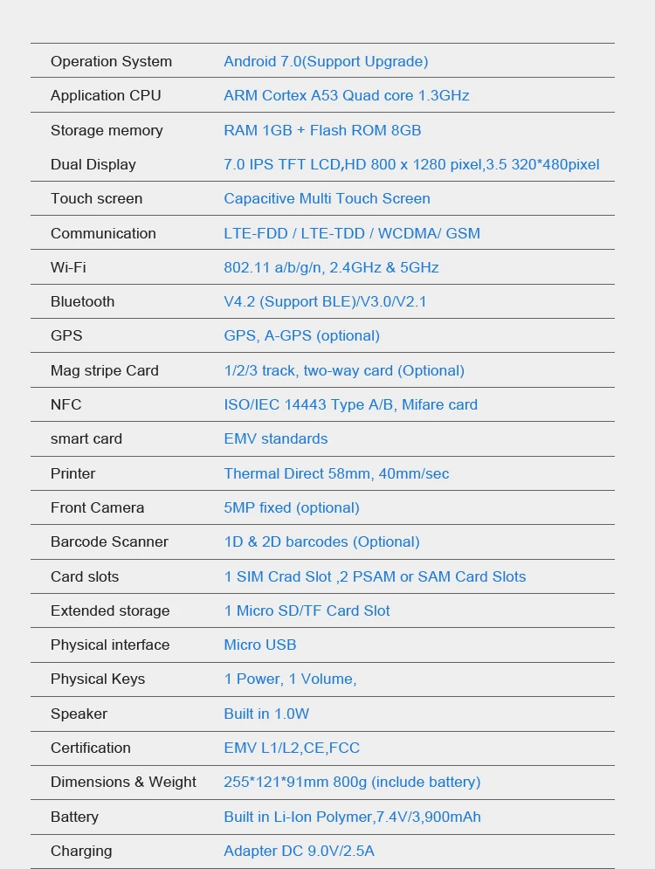
Task: Select the Android 7.0(Support Upgrade) value
Action: tap(326, 61)
